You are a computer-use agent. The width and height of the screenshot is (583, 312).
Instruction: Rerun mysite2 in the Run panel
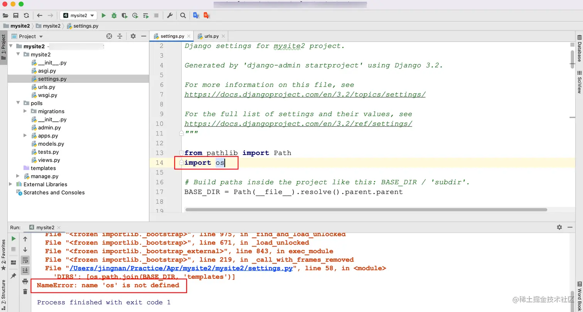click(x=13, y=239)
